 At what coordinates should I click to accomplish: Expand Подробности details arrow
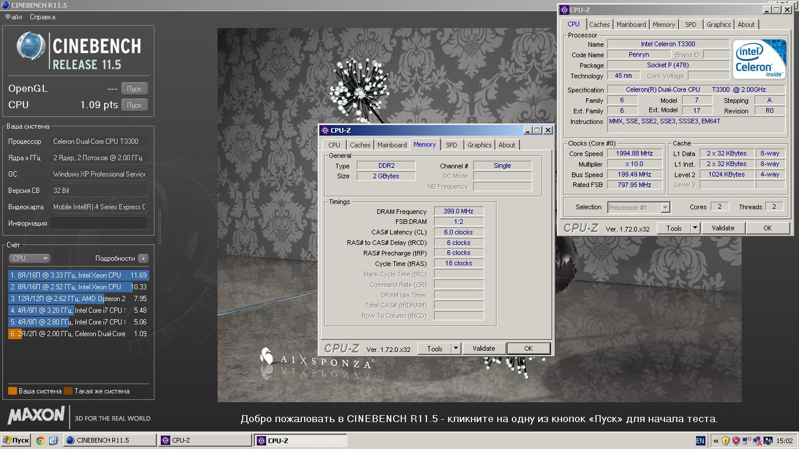click(x=143, y=258)
